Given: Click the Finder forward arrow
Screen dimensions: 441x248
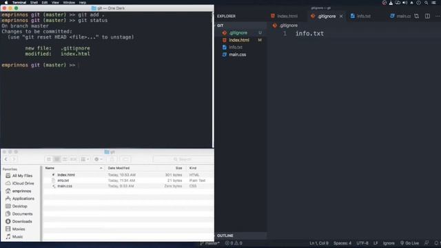Looking at the screenshot, I should 14,159.
